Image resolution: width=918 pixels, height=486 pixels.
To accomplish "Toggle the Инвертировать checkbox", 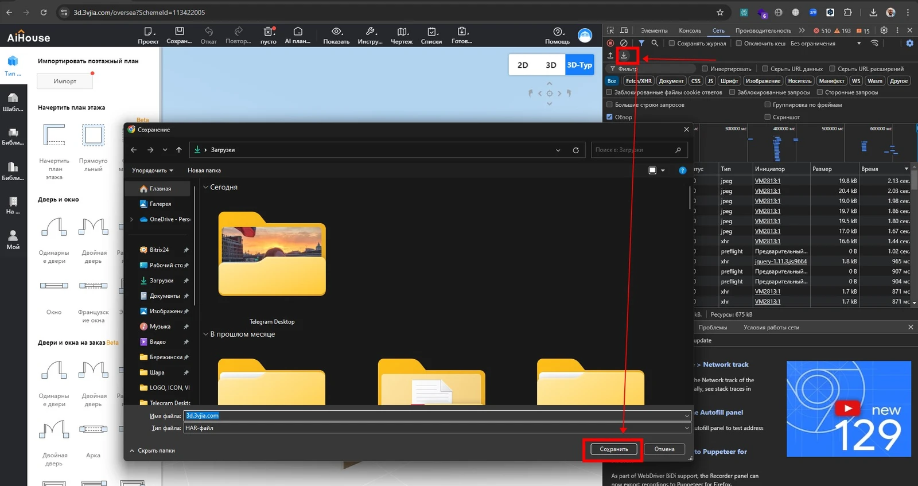I will coord(705,69).
